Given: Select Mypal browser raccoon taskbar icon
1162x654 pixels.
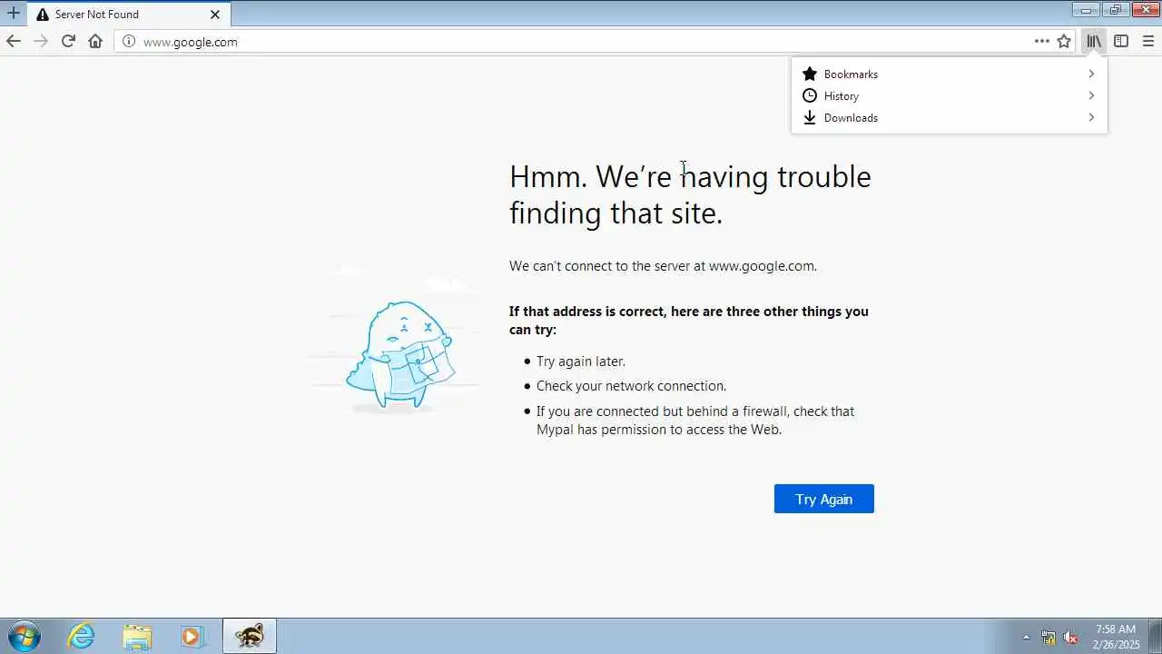Looking at the screenshot, I should [x=249, y=636].
